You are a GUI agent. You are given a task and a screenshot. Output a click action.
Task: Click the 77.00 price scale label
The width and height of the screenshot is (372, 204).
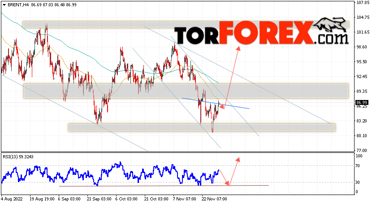pos(362,150)
